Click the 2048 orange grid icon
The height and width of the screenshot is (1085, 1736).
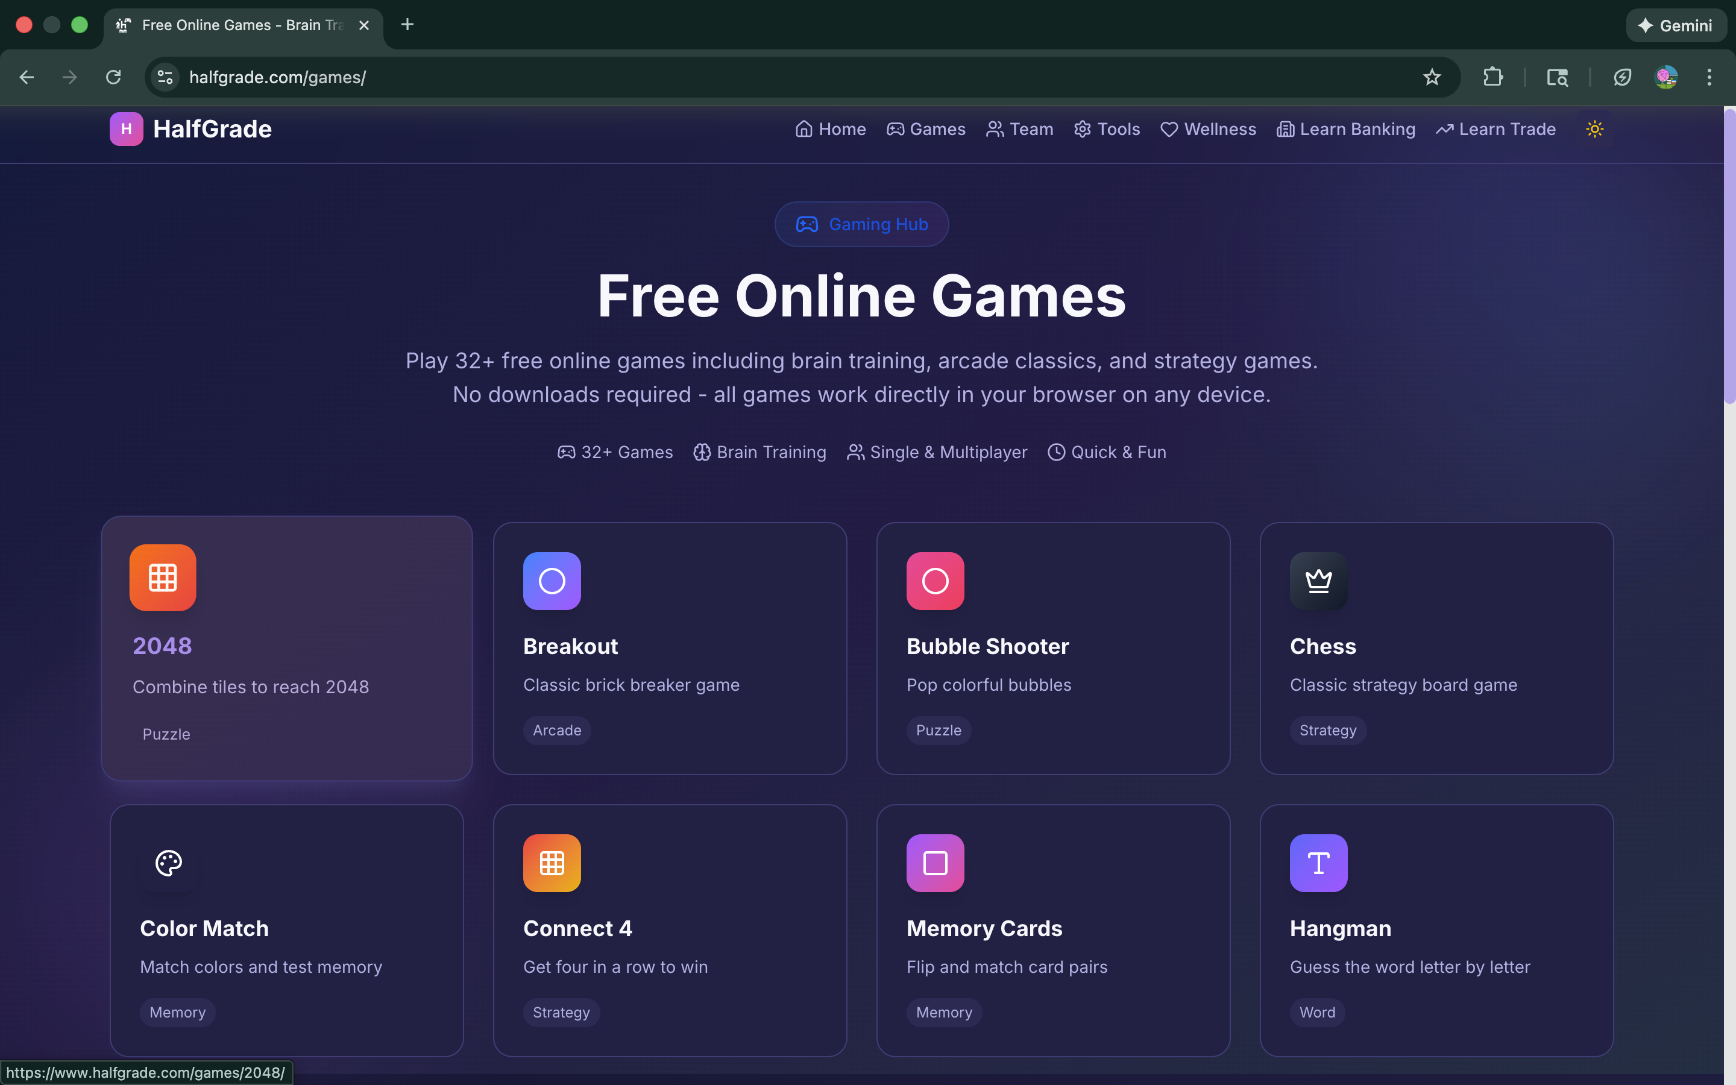[x=162, y=577]
